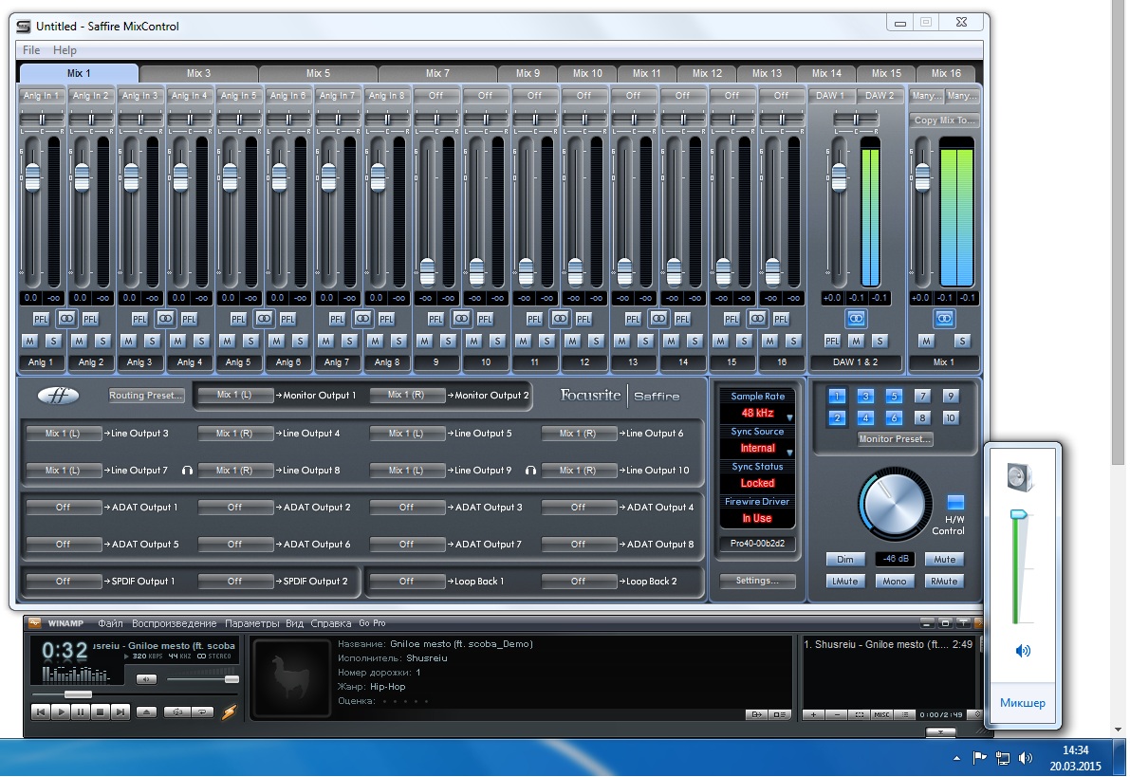Click the Anlg 2 channel fader handle
The width and height of the screenshot is (1130, 777).
(x=82, y=177)
